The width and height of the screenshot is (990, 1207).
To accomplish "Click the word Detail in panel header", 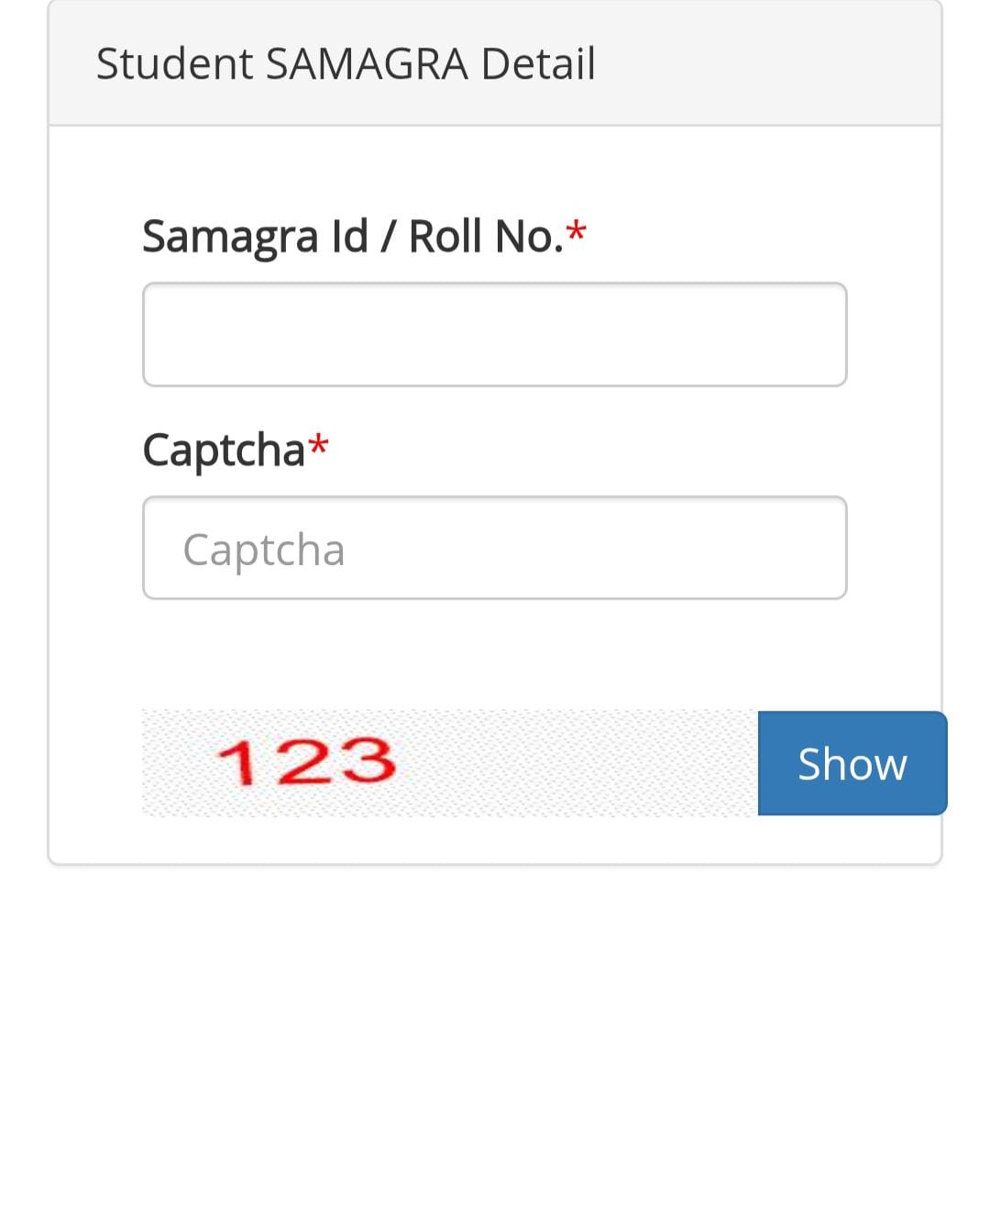I will click(x=538, y=64).
